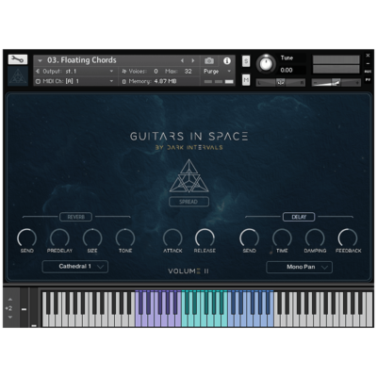377x377 pixels.
Task: Open the Output st.1 dropdown
Action: pos(74,72)
